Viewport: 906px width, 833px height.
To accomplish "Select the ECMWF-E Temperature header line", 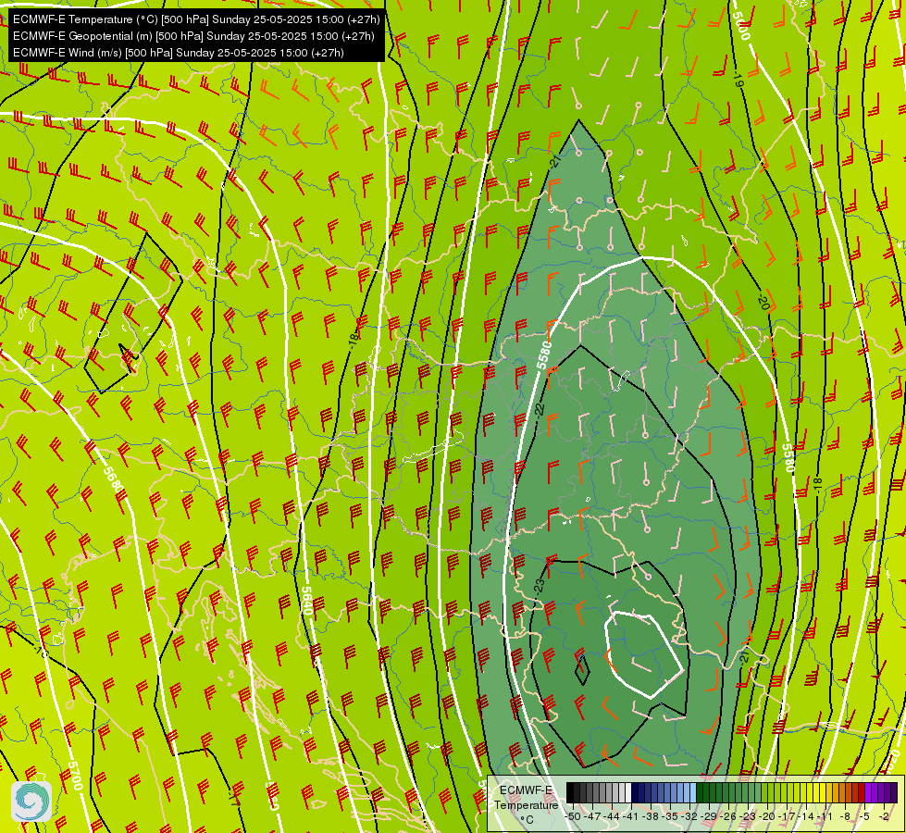I will pos(196,19).
